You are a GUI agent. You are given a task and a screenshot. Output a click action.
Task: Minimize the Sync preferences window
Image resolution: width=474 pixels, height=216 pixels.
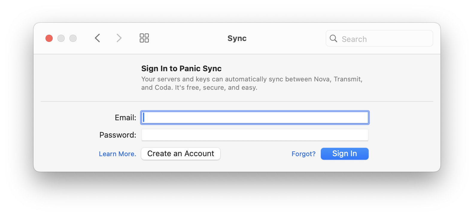(61, 38)
